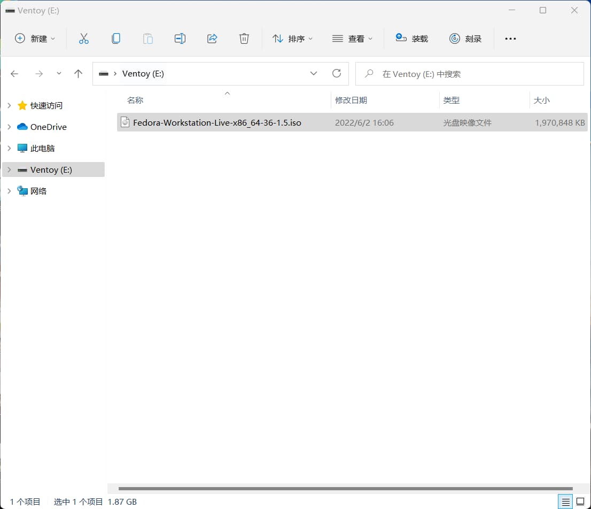Viewport: 591px width, 509px height.
Task: Click the Cut scissors icon
Action: point(84,38)
